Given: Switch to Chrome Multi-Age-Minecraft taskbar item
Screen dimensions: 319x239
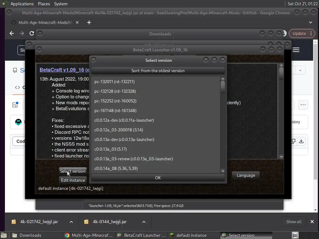Looking at the screenshot, I should pyautogui.click(x=88, y=235).
